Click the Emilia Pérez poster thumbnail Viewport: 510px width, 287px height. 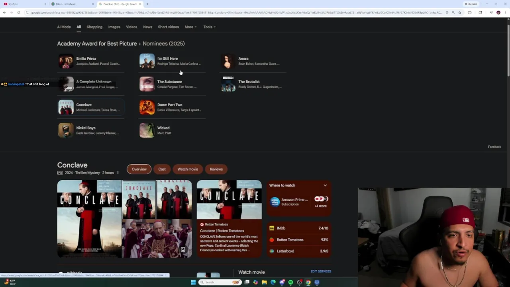pyautogui.click(x=66, y=61)
